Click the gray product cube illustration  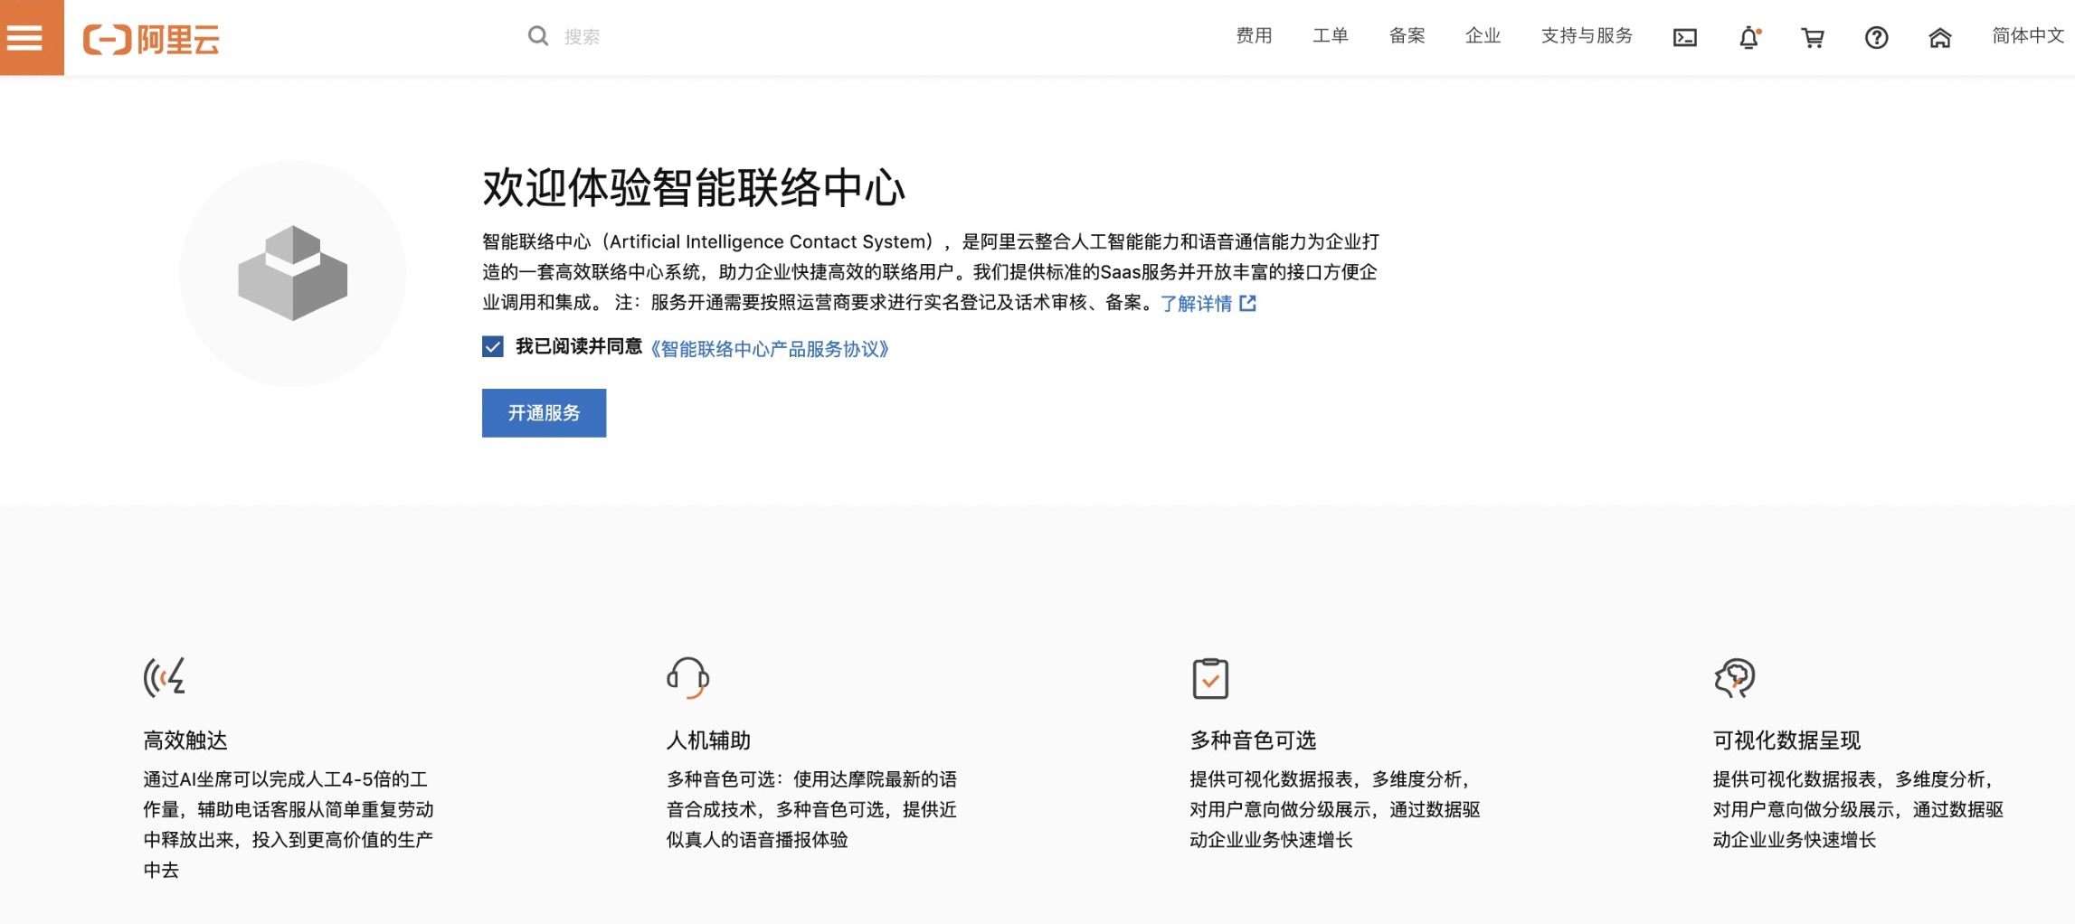coord(292,273)
